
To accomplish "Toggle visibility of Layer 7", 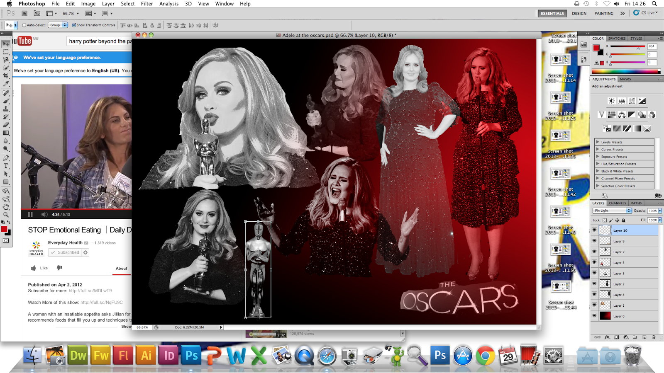I will click(x=594, y=252).
